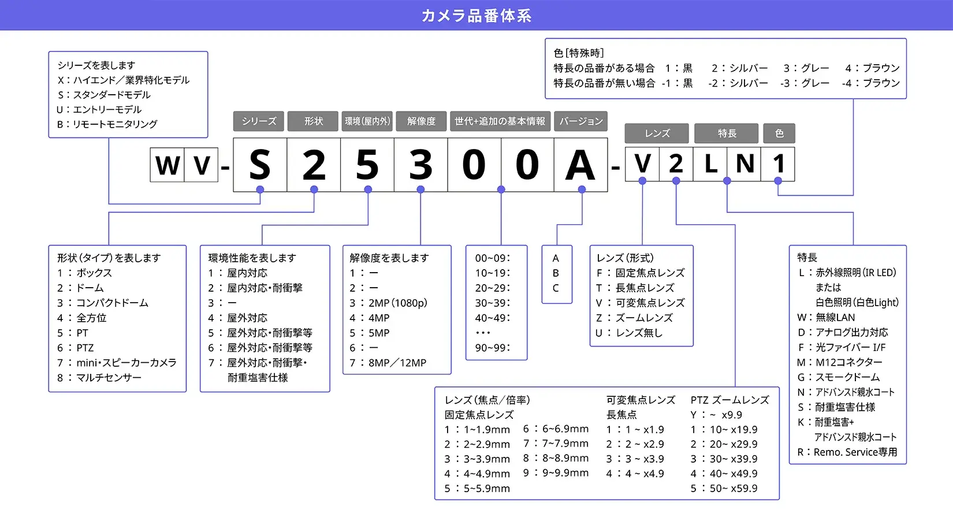Click 'D：アナログ出力対応' feature
Viewport: 953px width, 517px height.
coord(843,332)
